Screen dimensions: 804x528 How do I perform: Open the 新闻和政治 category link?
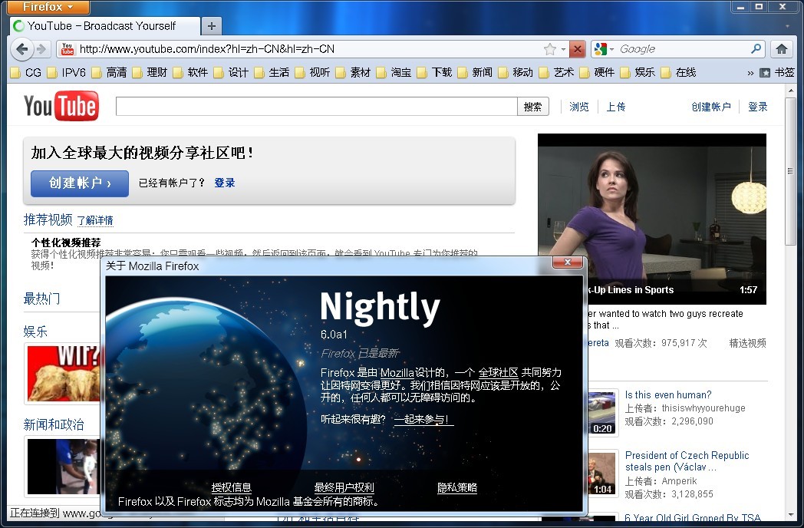pos(54,424)
